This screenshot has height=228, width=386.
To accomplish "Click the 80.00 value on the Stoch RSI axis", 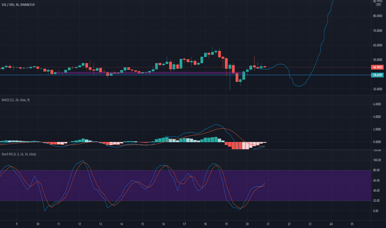I will click(x=376, y=170).
